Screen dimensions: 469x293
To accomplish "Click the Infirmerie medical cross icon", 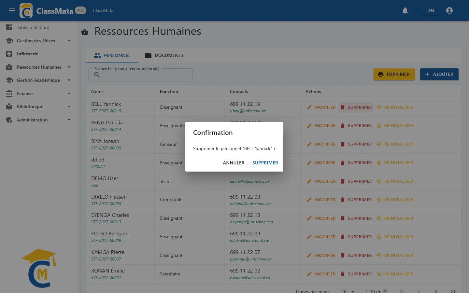I will click(9, 54).
